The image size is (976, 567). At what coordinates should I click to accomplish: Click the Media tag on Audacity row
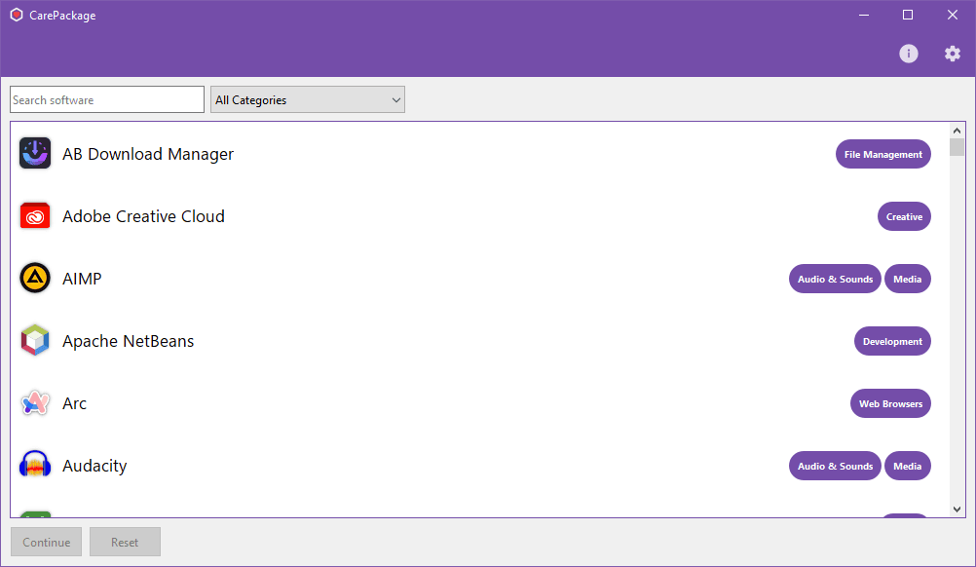pyautogui.click(x=908, y=466)
